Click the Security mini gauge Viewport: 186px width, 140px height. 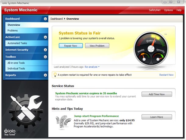pyautogui.click(x=158, y=58)
